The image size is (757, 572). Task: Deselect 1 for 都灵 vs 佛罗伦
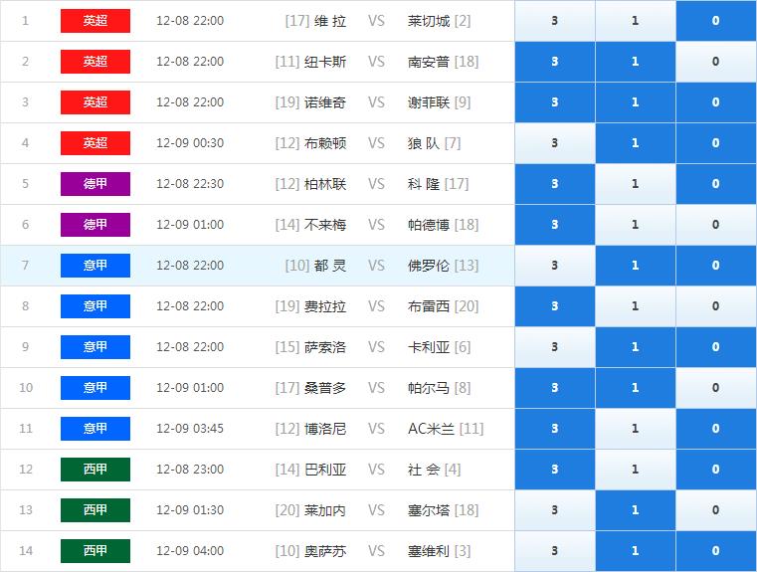tap(636, 266)
